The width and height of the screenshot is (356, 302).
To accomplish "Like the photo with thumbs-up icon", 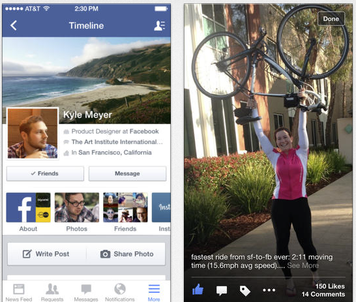I will click(x=198, y=290).
